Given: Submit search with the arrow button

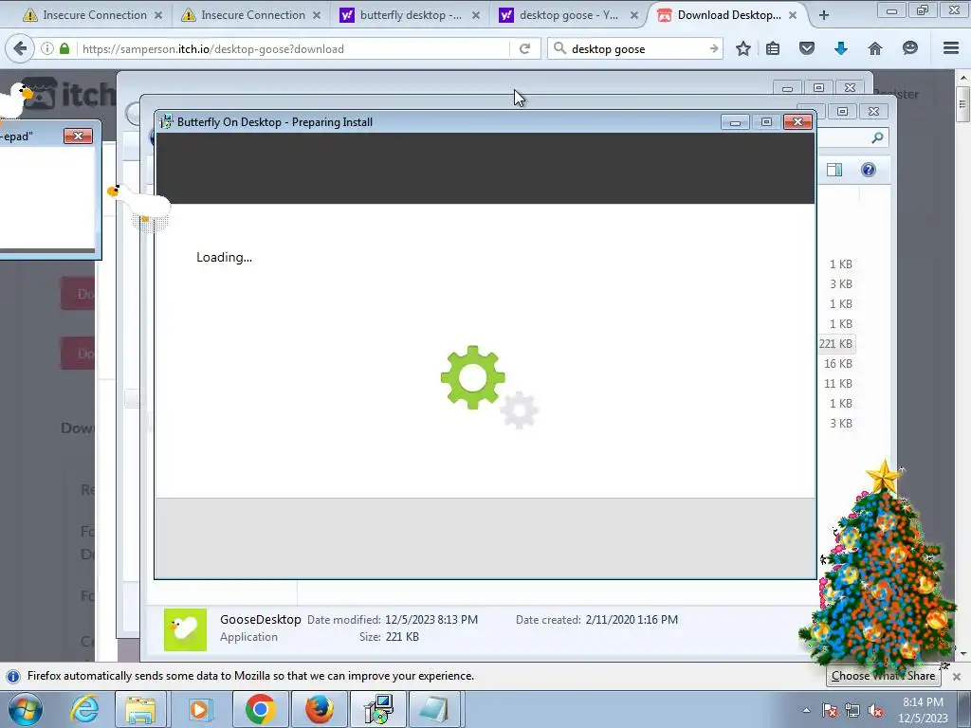Looking at the screenshot, I should click(714, 48).
